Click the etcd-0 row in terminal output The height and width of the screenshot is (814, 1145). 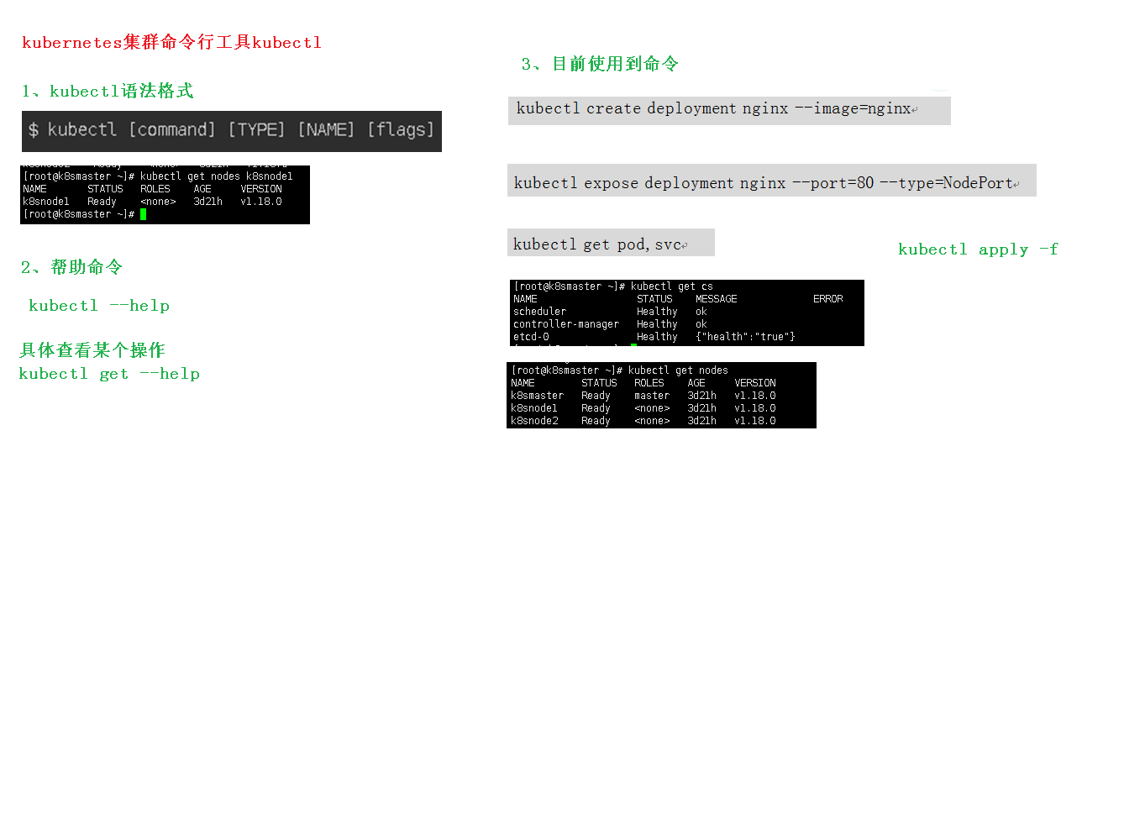tap(532, 337)
